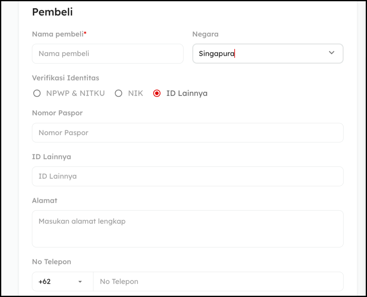
Task: Click the ID Lainnya text input
Action: click(x=187, y=176)
